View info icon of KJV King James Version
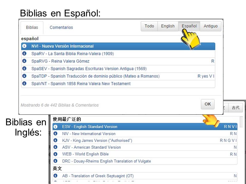This screenshot has width=246, height=184. pos(55,140)
